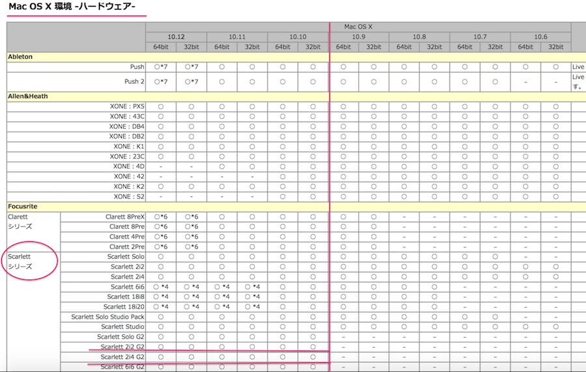Viewport: 586px width, 372px height.
Task: Click the "Allen&Heath" section heading
Action: 27,96
